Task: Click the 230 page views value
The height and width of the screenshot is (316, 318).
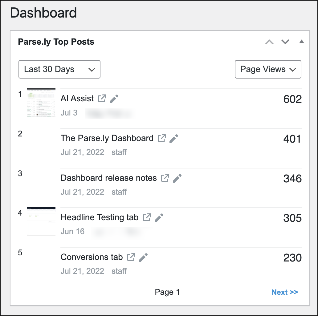Action: [292, 258]
